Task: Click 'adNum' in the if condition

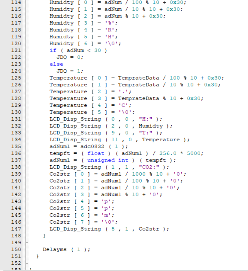Action: (75, 50)
